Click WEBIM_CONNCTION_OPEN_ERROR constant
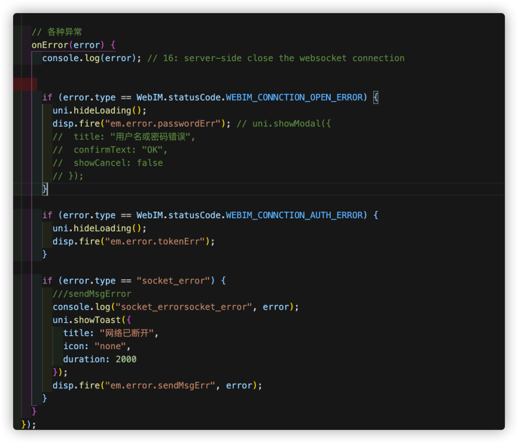The image size is (518, 443). tap(294, 97)
